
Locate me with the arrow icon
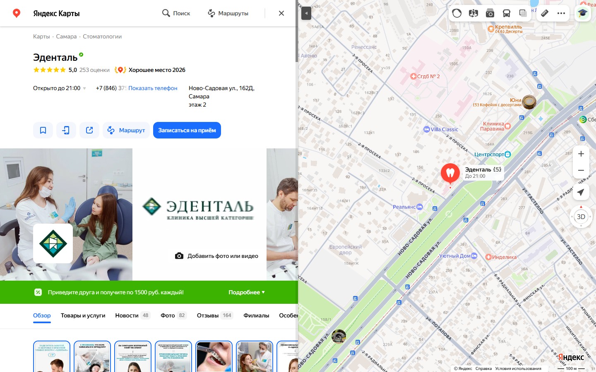581,192
